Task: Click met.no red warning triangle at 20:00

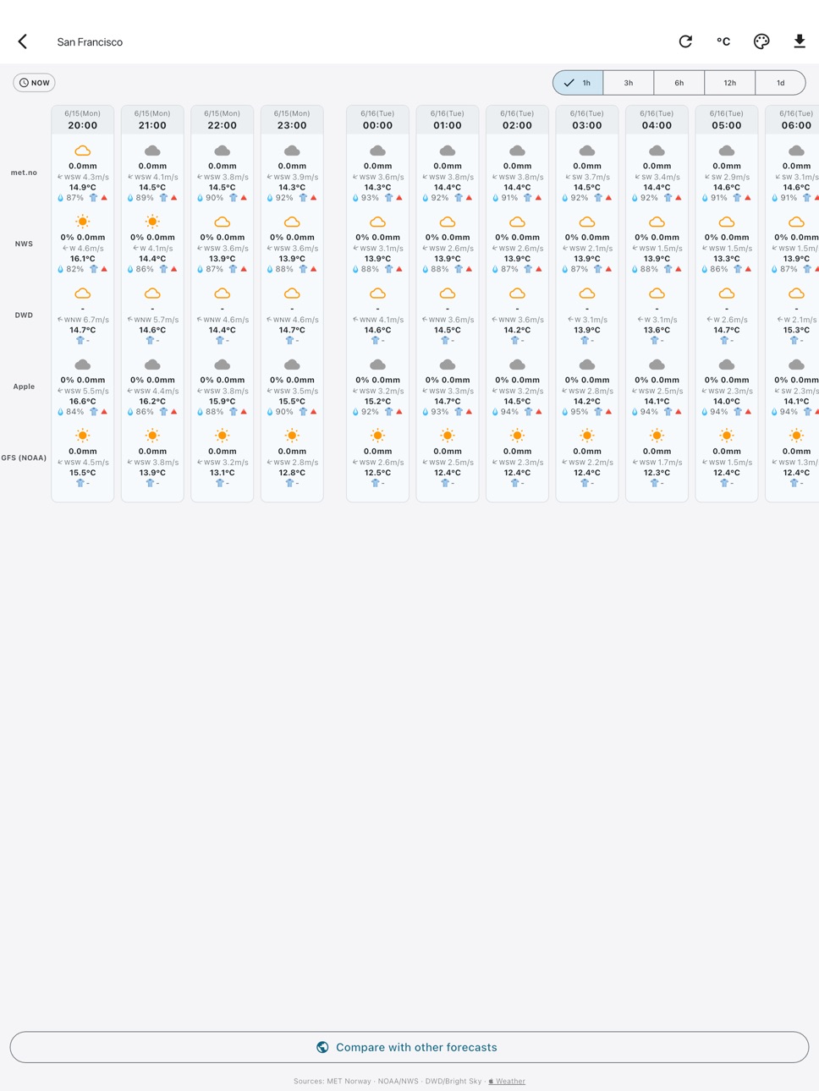Action: pyautogui.click(x=104, y=198)
